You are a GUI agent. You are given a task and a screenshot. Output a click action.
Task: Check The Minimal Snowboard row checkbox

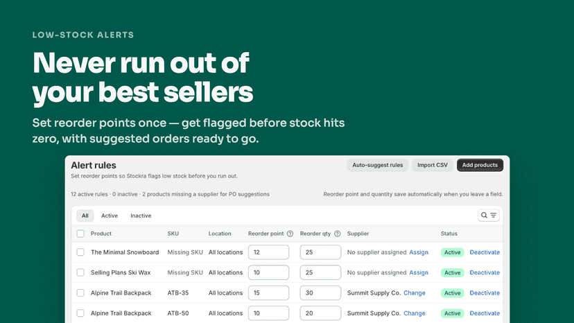80,252
